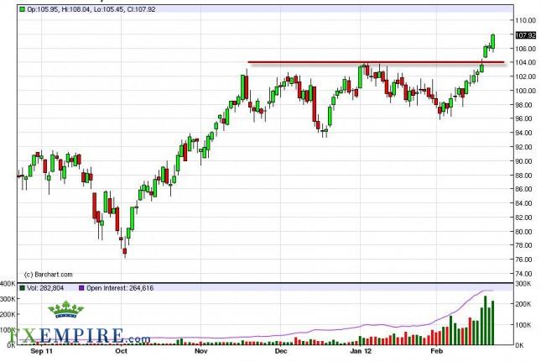
Task: Click the 100.00 price axis label
Action: [525, 91]
